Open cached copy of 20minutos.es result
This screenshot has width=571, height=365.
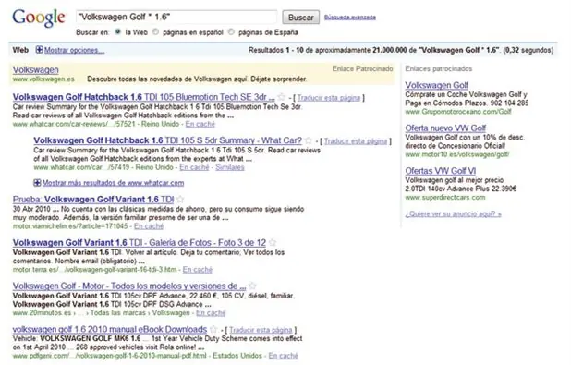point(211,313)
